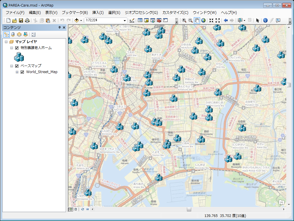Click the Paste icon in the toolbar
This screenshot has height=221, width=294.
[x=48, y=20]
